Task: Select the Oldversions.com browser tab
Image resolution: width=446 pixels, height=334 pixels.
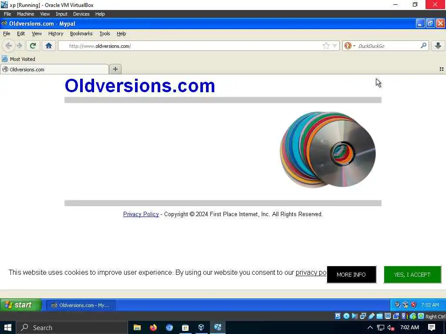Action: point(54,69)
